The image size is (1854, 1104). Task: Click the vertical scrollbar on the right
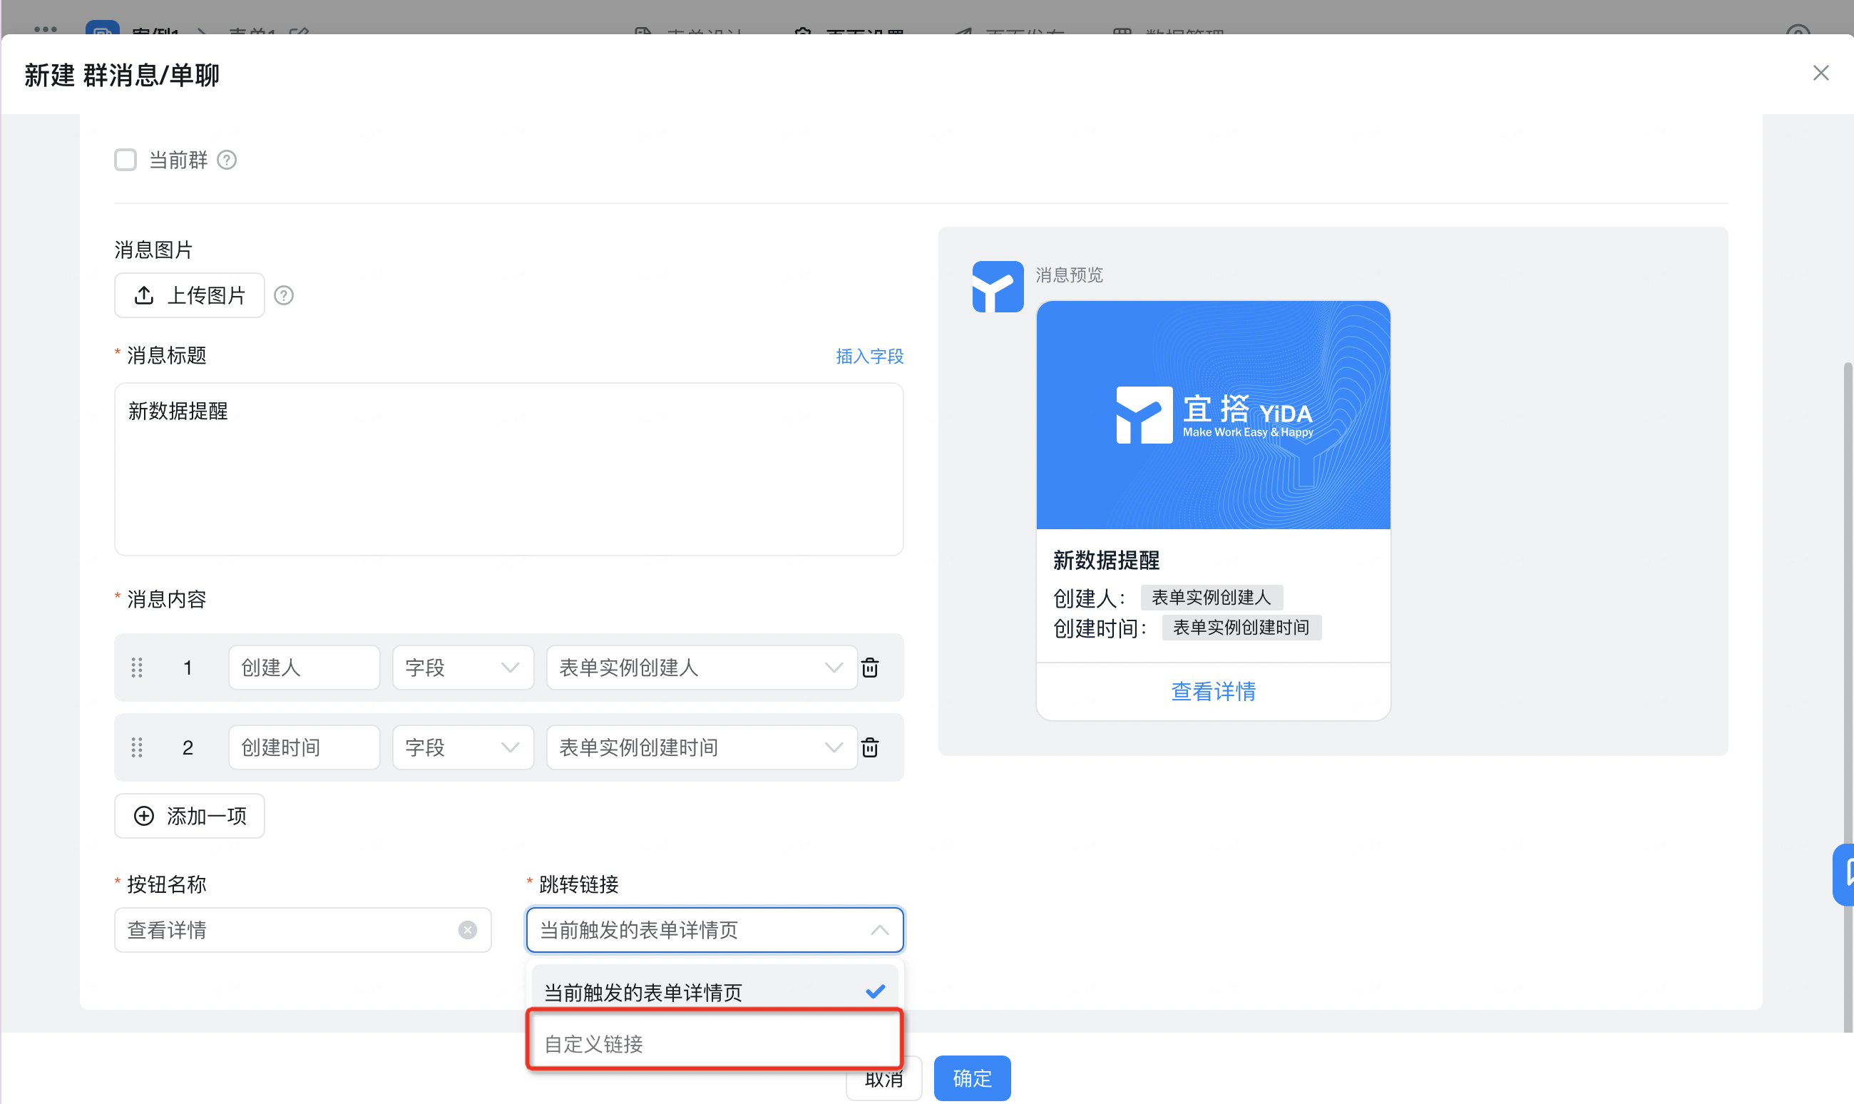click(1848, 696)
